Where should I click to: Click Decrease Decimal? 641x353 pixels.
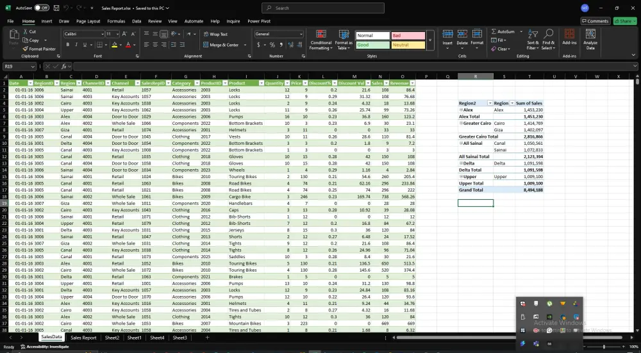coord(299,45)
